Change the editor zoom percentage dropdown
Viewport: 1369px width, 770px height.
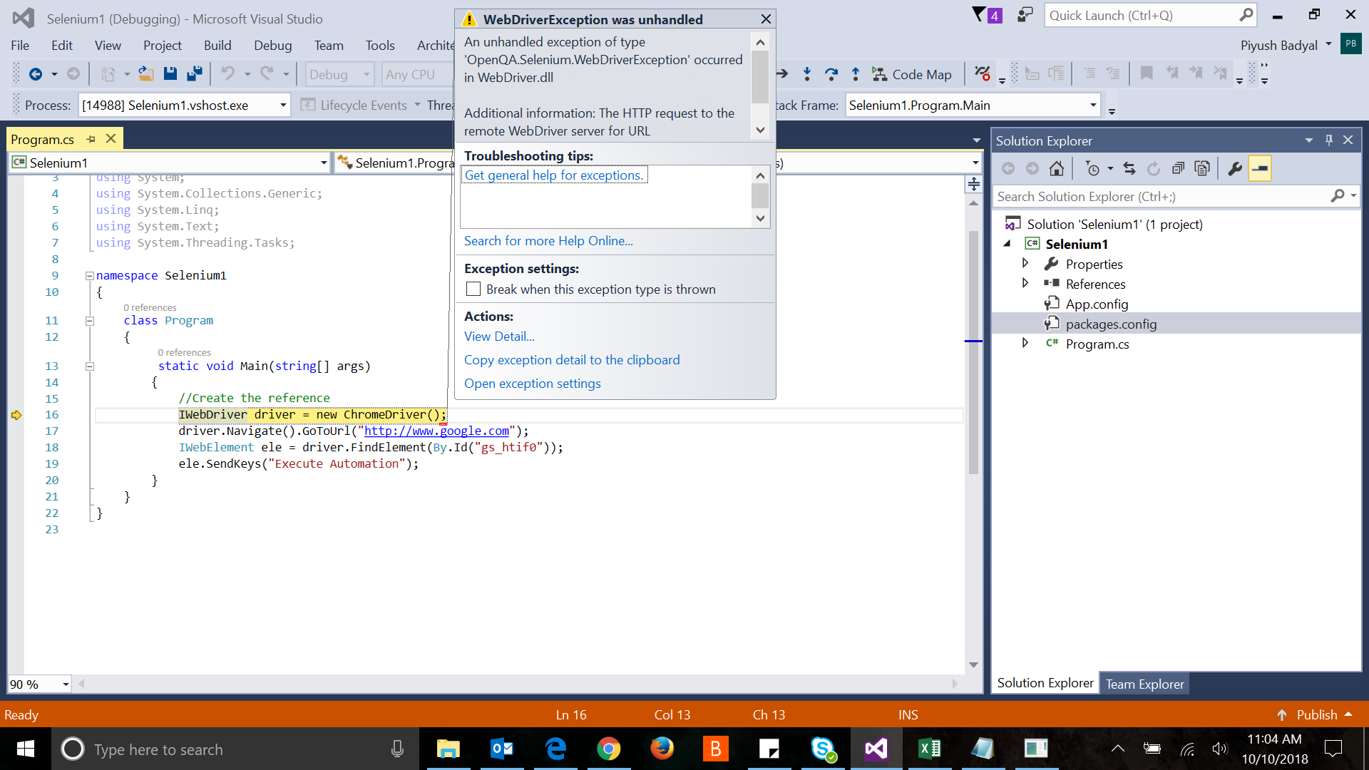click(x=64, y=684)
